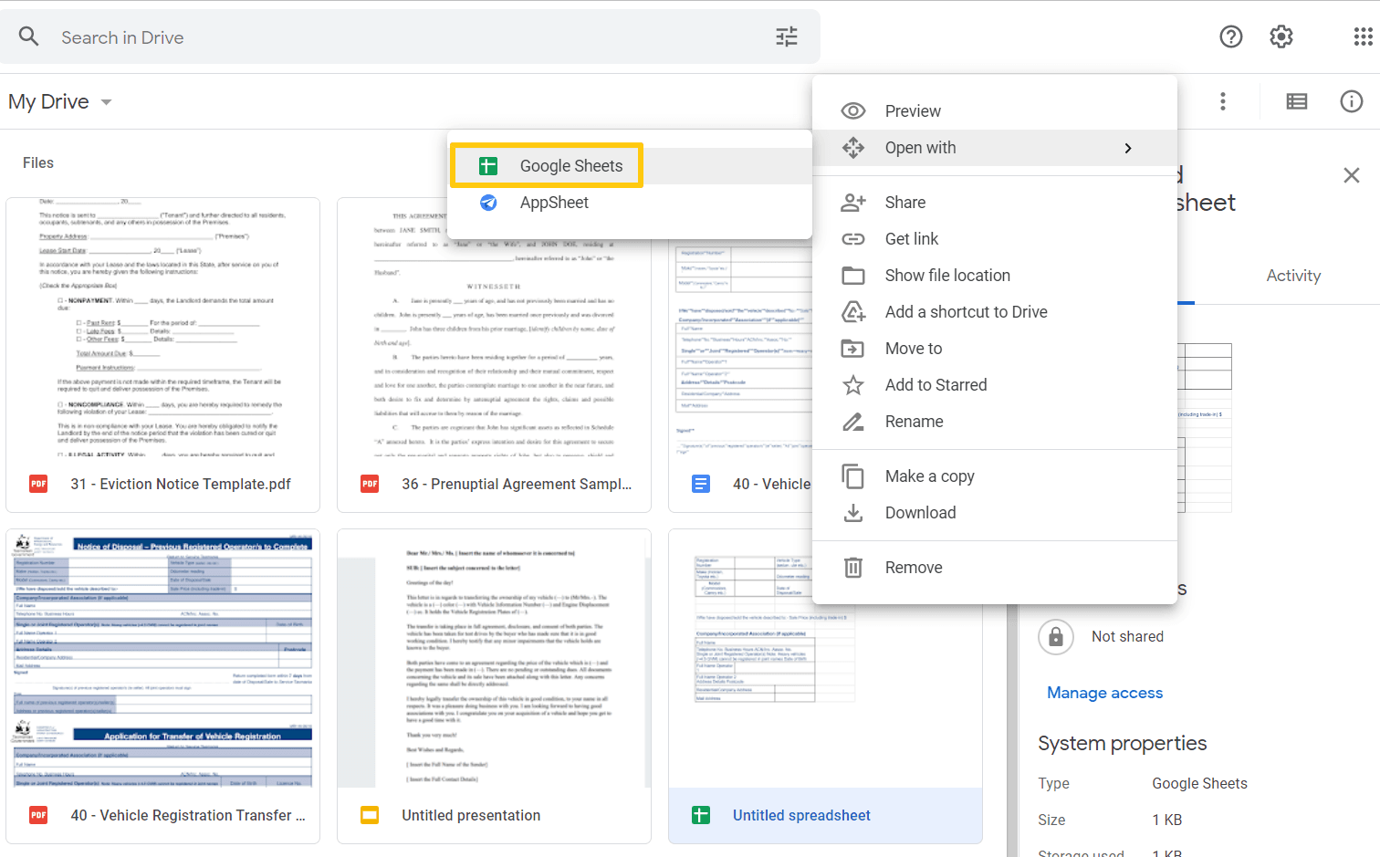Select Rename from the context menu
This screenshot has height=857, width=1380.
pos(995,422)
